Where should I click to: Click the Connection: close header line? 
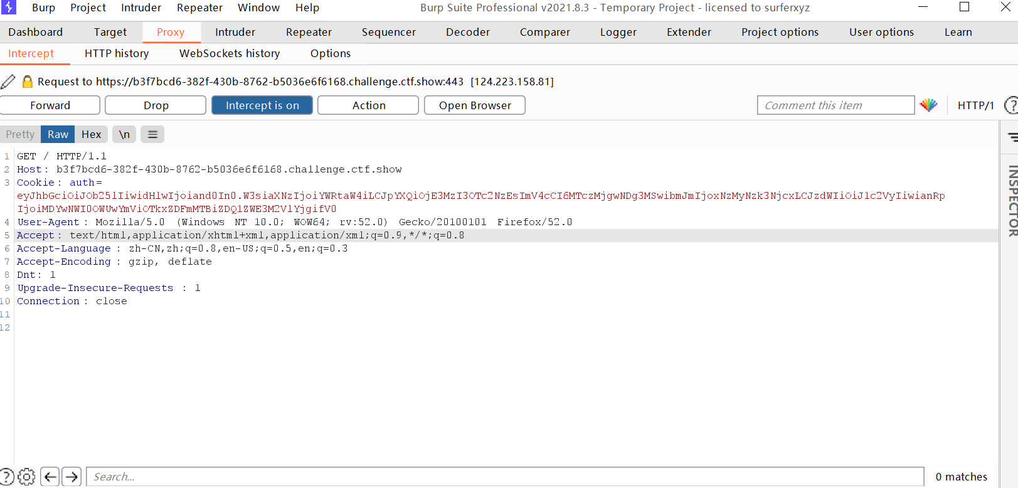72,301
